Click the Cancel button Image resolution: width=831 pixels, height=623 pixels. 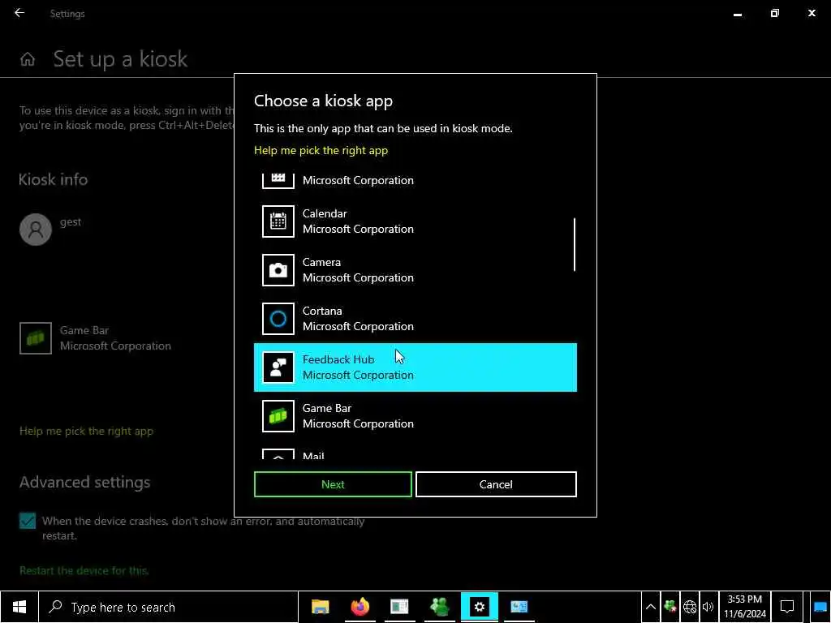[496, 484]
